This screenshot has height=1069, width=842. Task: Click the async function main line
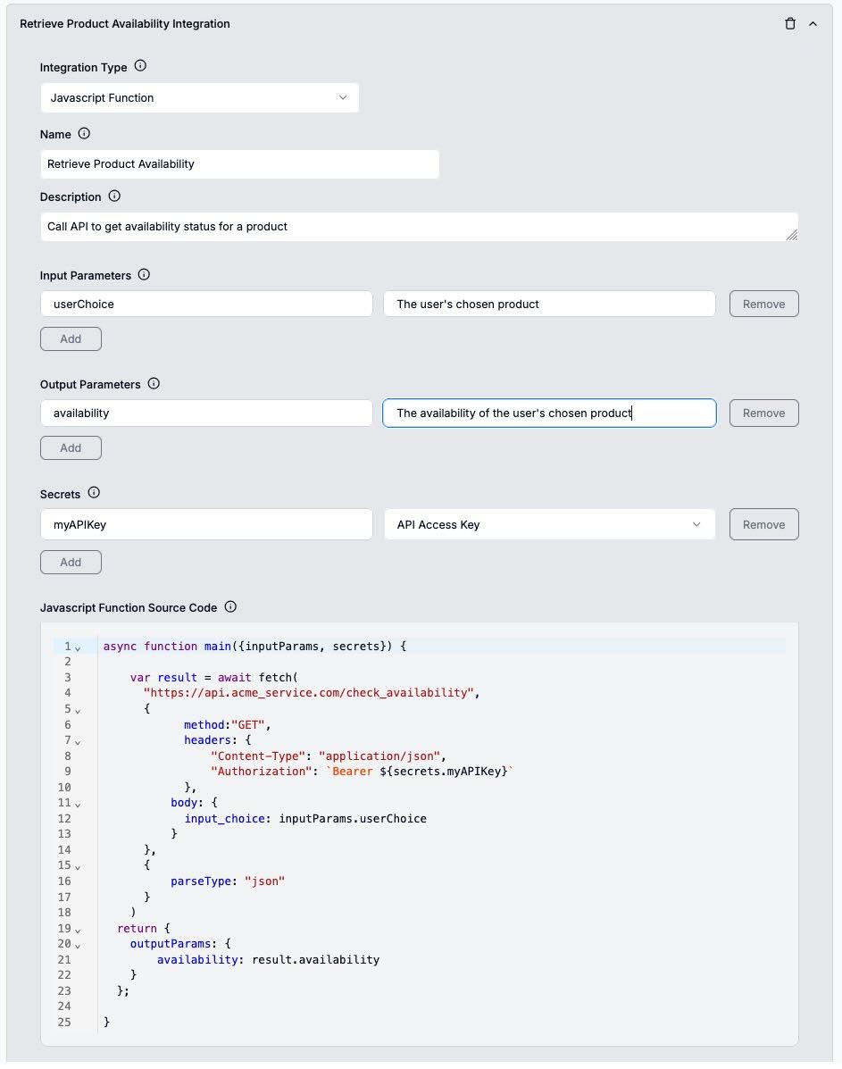click(254, 646)
